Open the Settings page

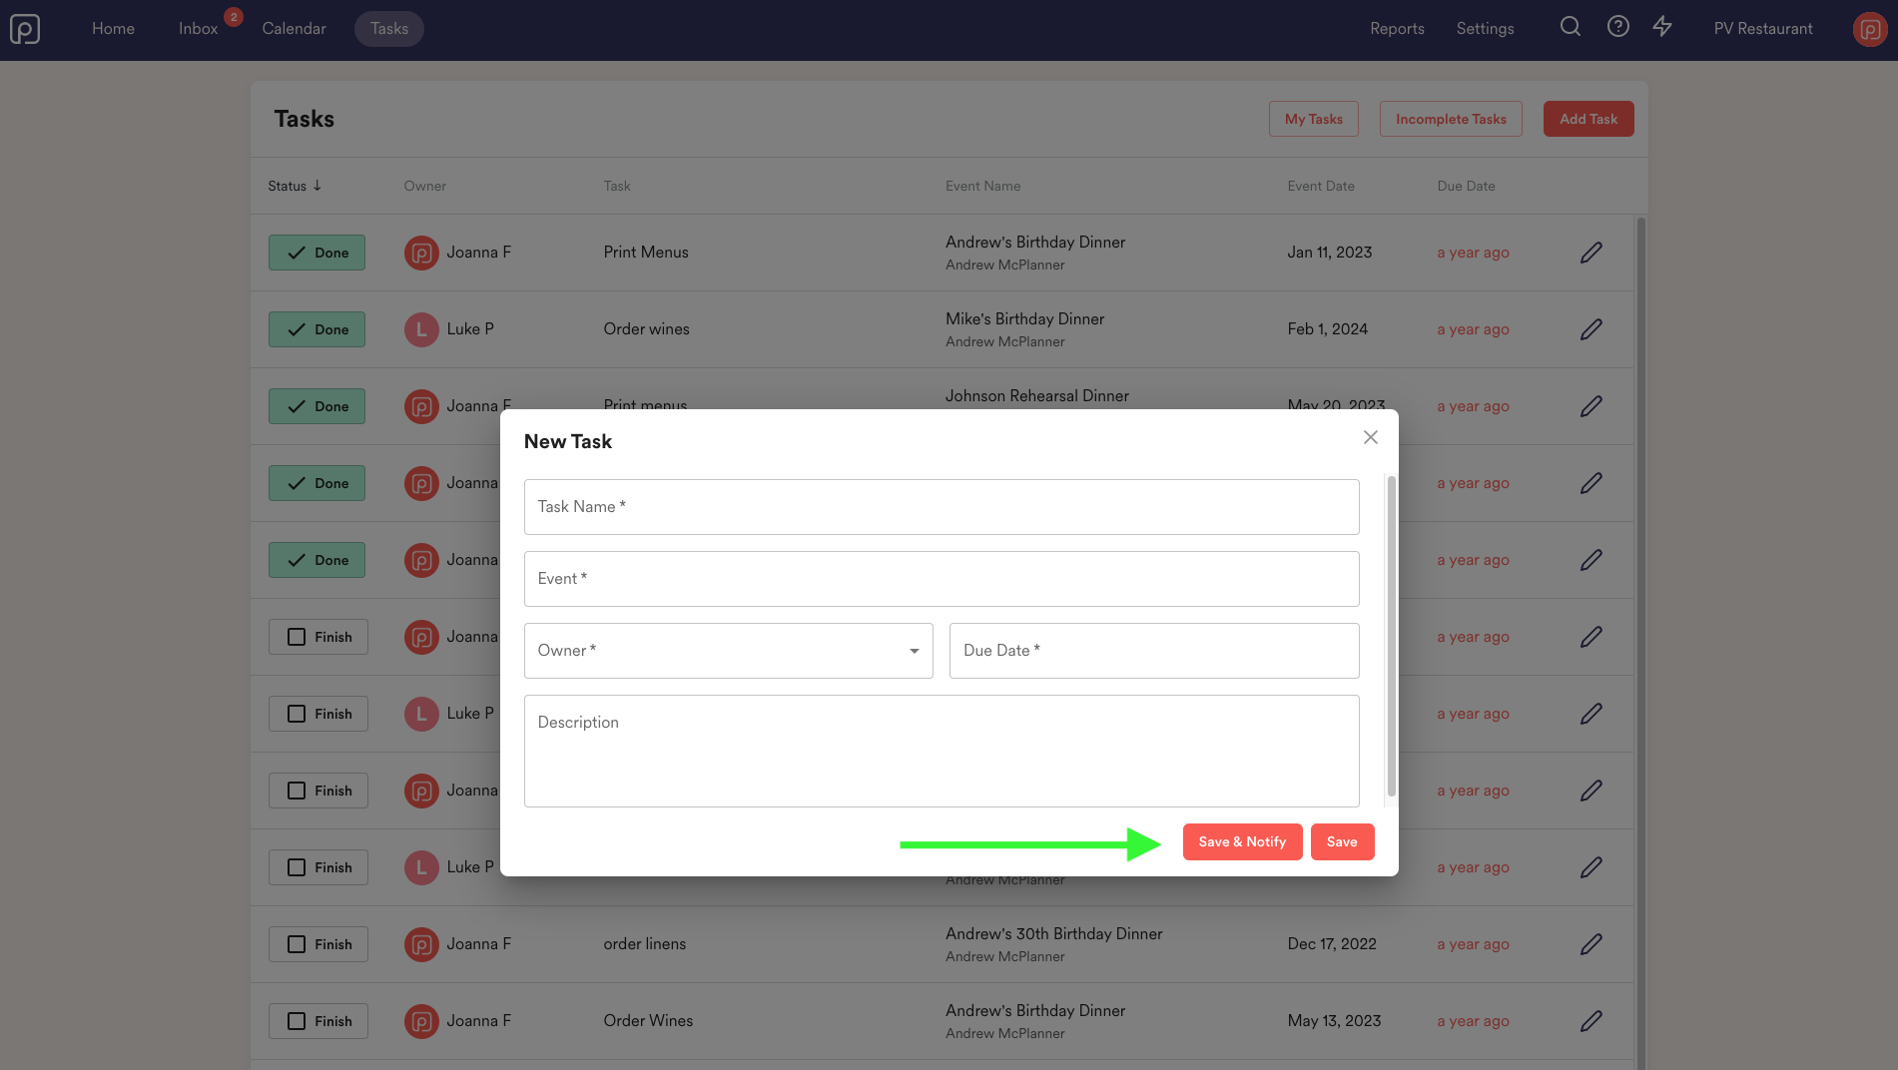pyautogui.click(x=1485, y=29)
